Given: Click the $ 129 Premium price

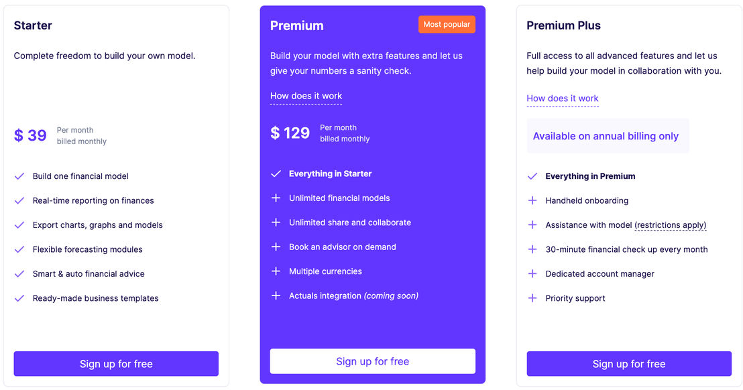Looking at the screenshot, I should click(290, 133).
